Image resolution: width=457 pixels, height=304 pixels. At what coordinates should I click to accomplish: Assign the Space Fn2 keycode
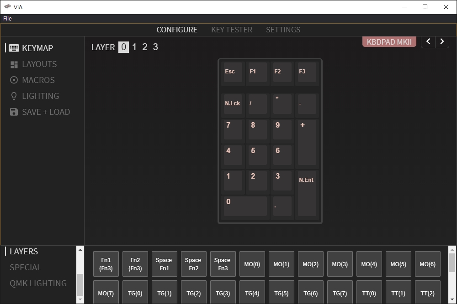193,264
